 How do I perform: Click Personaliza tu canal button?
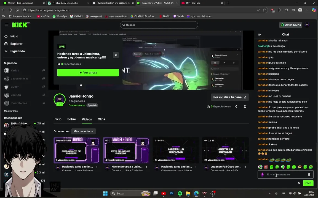(x=230, y=97)
